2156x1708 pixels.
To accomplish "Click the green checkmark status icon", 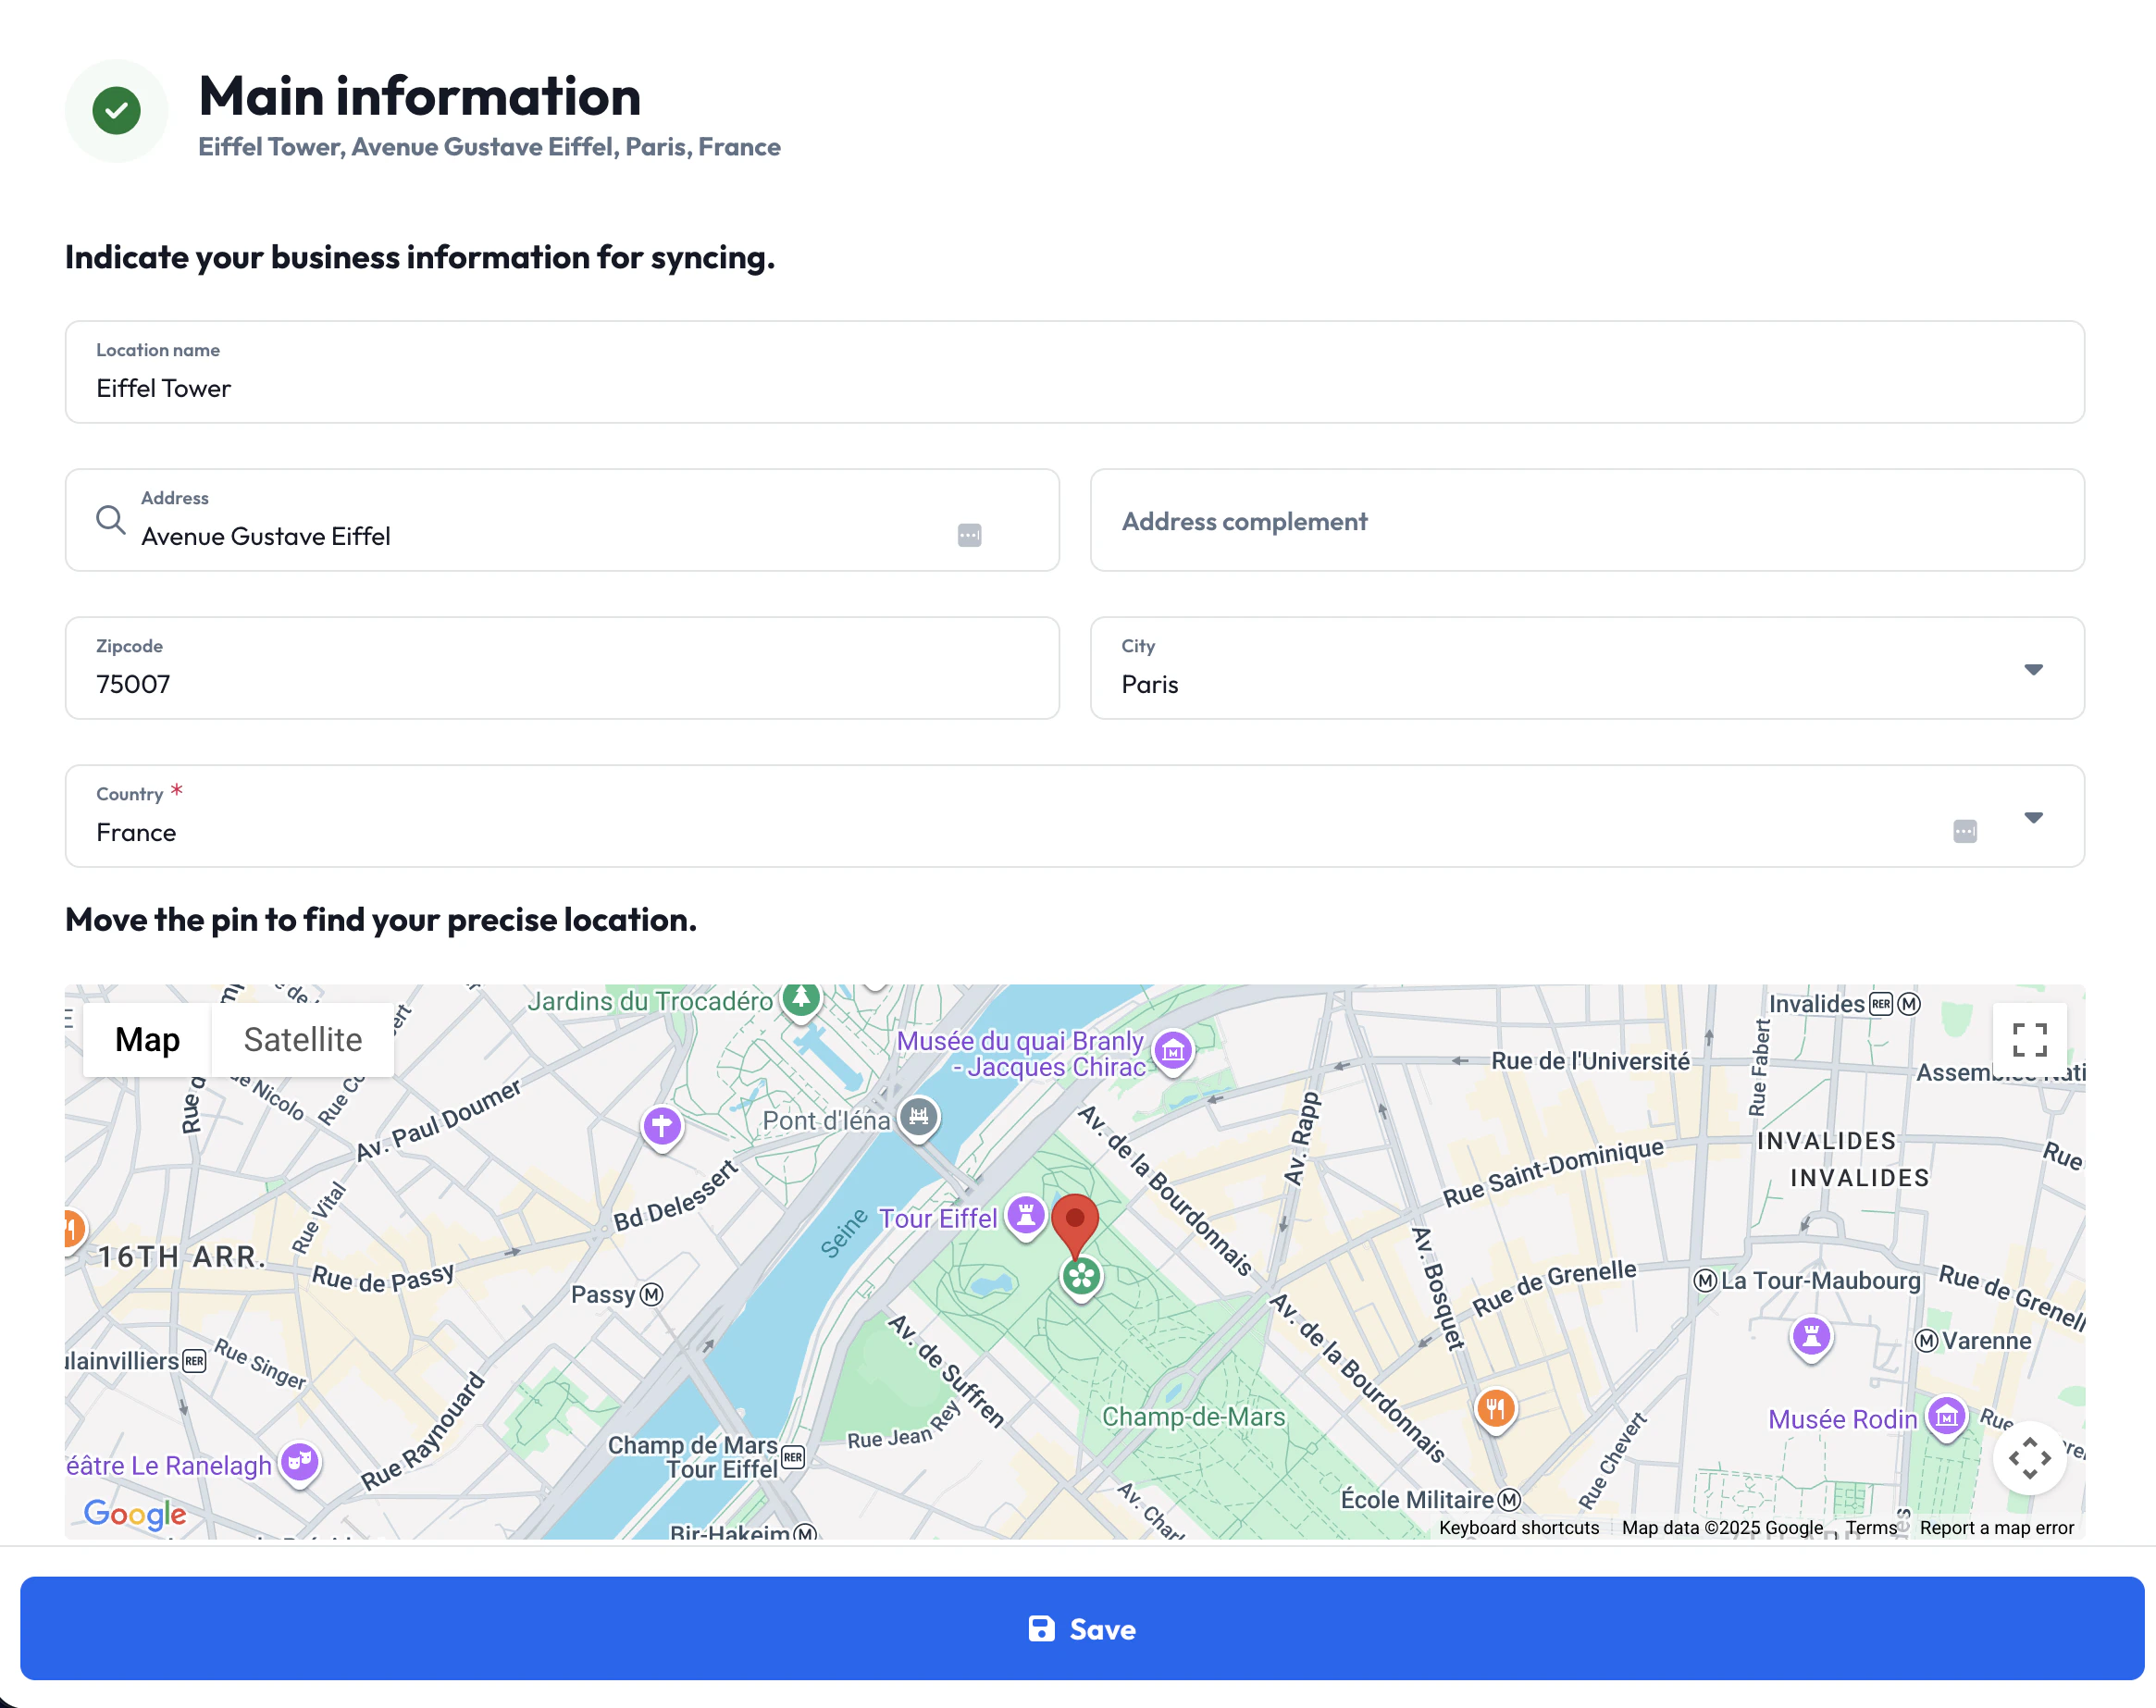I will (x=116, y=110).
